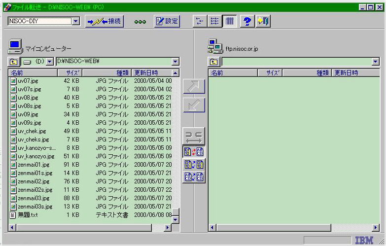Sort local files by 更新日時 column
386x246 pixels.
151,73
